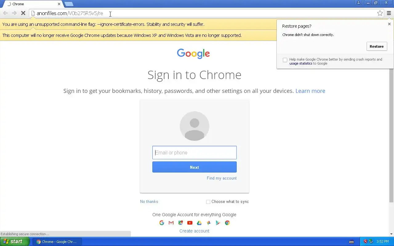The image size is (394, 246).
Task: Go back to previous page
Action: (5, 13)
